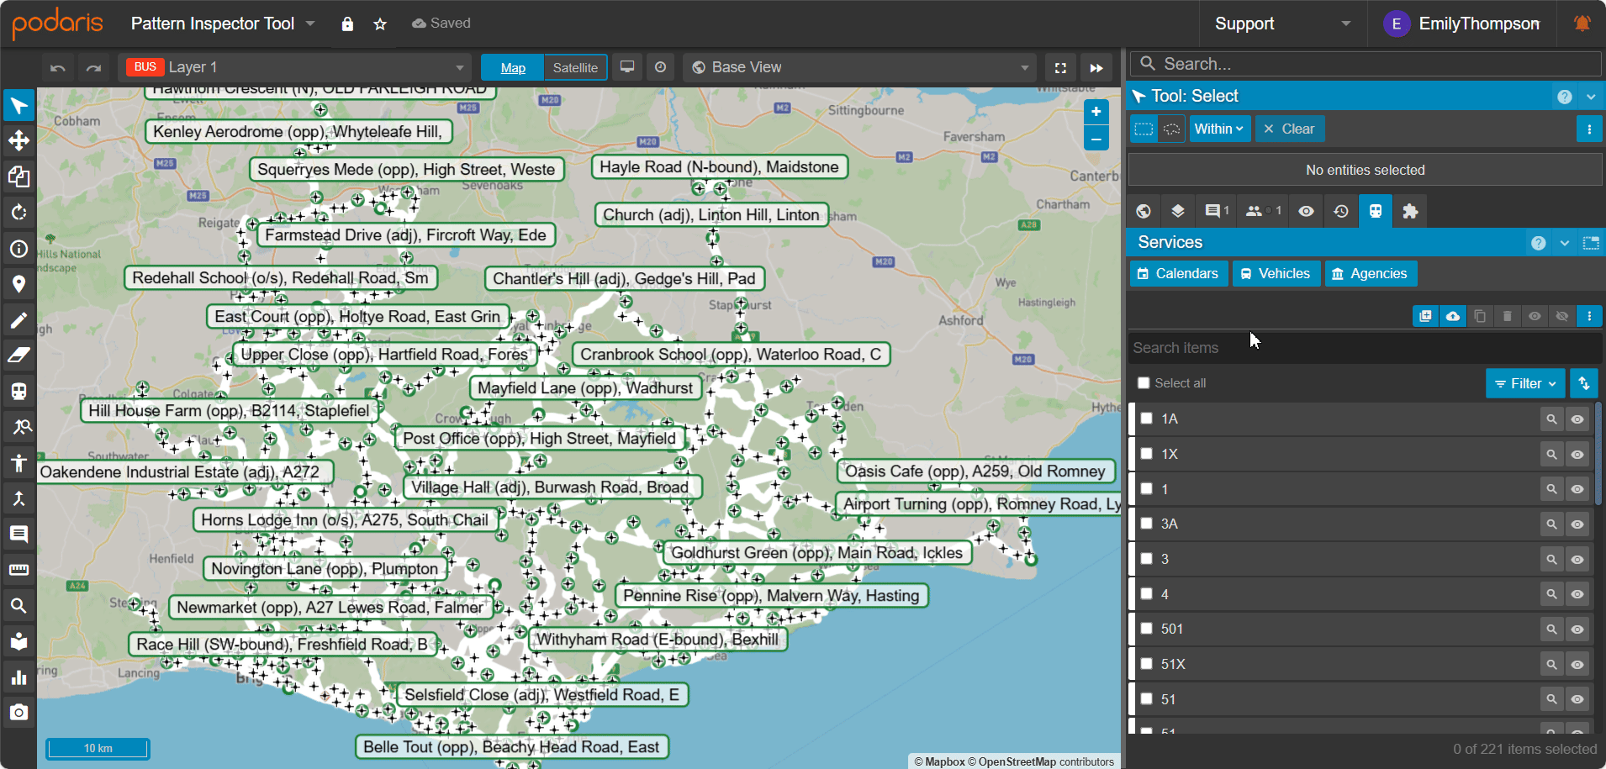Screen dimensions: 1606x769
Task: Zoom in on the map
Action: point(1096,112)
